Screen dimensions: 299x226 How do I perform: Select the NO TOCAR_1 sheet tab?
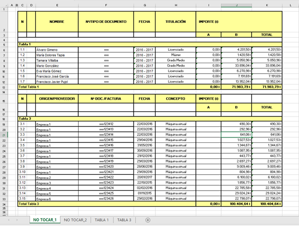(45, 220)
